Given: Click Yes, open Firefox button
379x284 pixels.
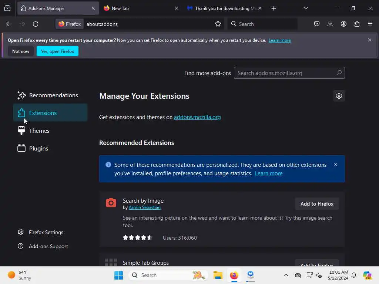Looking at the screenshot, I should click(57, 51).
